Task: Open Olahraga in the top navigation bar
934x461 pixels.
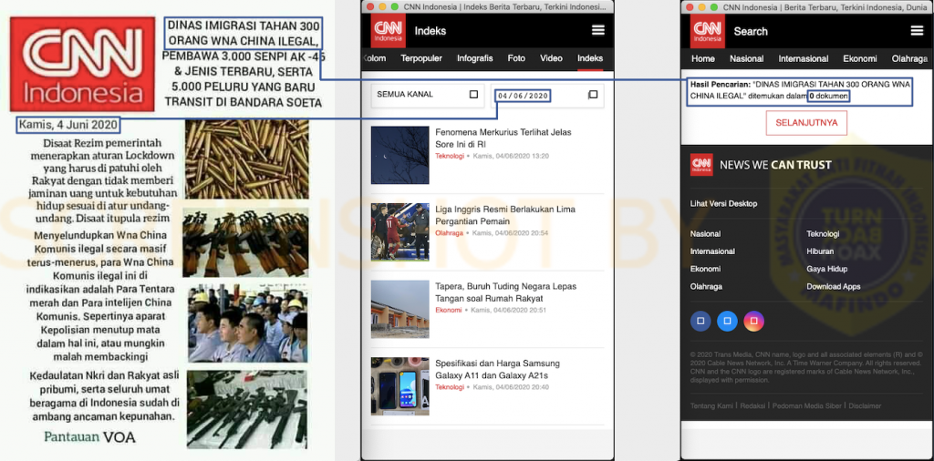Action: [909, 59]
